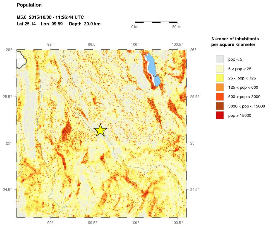Click the 'Dali' city label on map
Image resolution: width=268 pixels, height=227 pixels.
pos(154,76)
